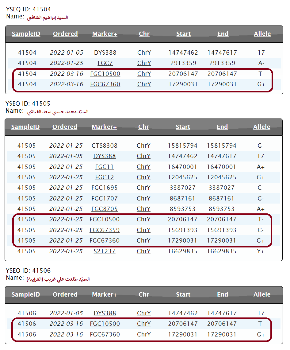Open the DYS388 marker link for sample 41506
Screen dimensions: 290x350
coord(105,313)
